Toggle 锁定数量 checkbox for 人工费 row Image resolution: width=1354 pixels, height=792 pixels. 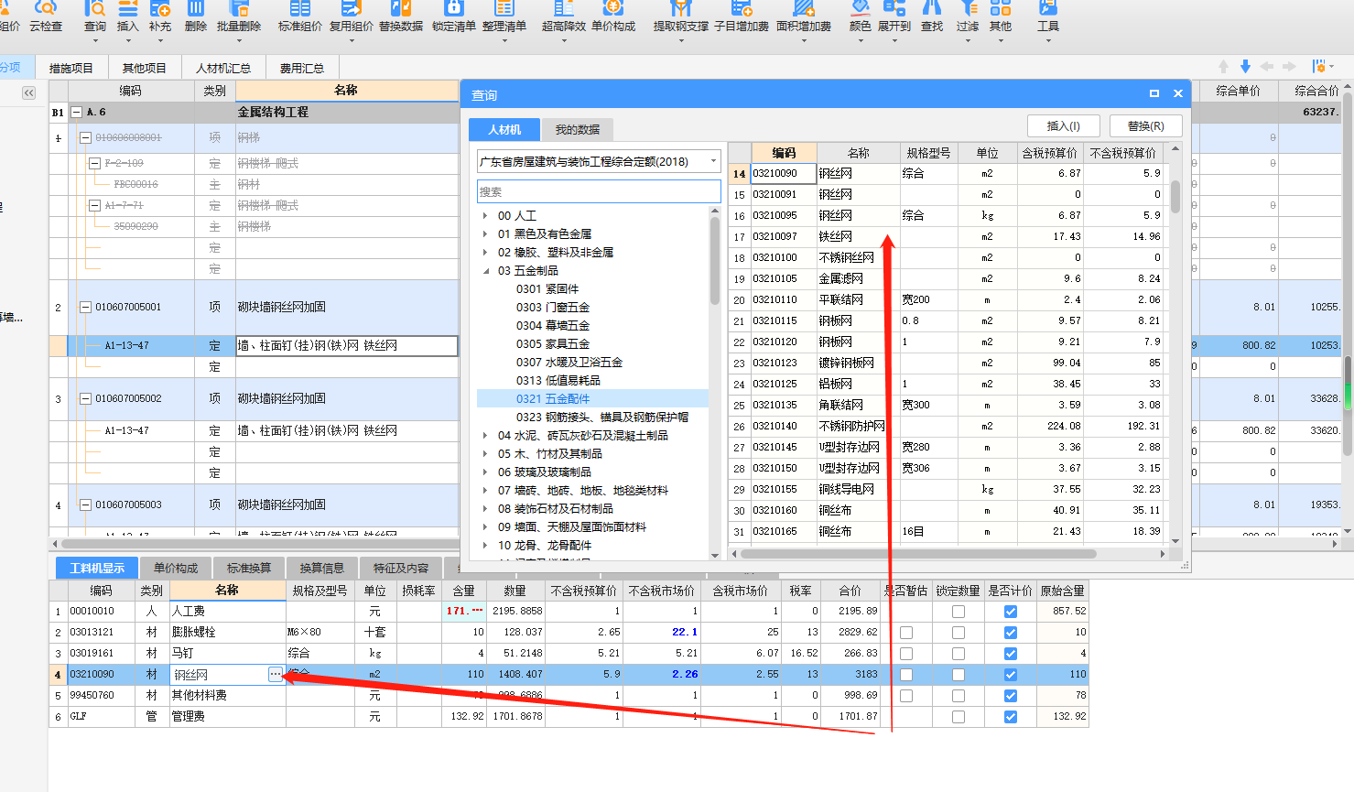click(x=958, y=611)
